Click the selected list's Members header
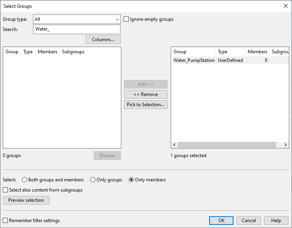The width and height of the screenshot is (292, 228). (257, 52)
